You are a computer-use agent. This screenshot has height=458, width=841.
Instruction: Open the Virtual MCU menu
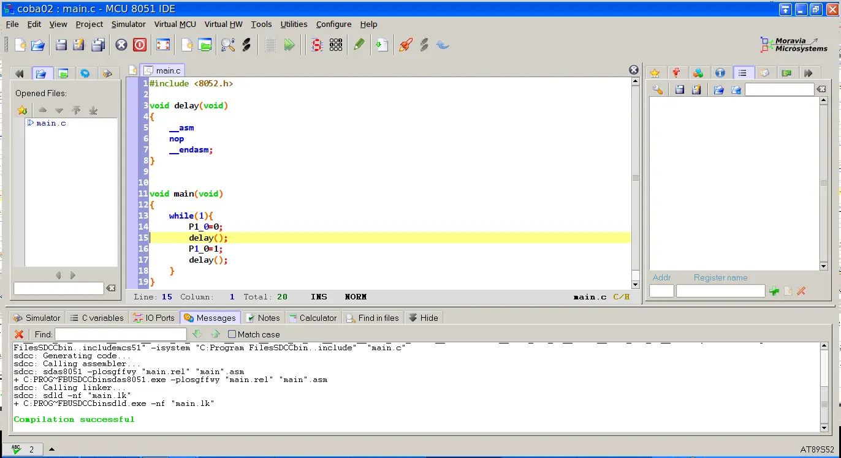click(175, 24)
